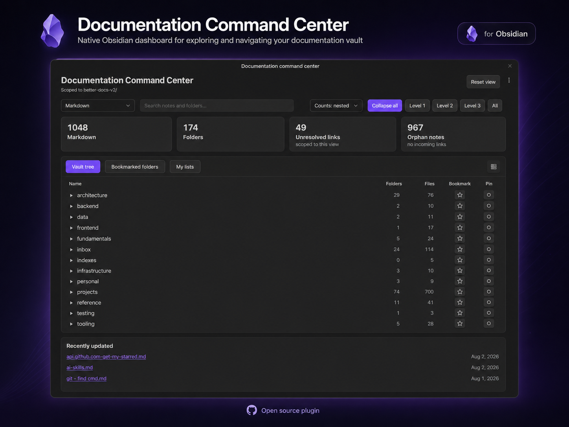
Task: Click the Reset view button
Action: [483, 82]
